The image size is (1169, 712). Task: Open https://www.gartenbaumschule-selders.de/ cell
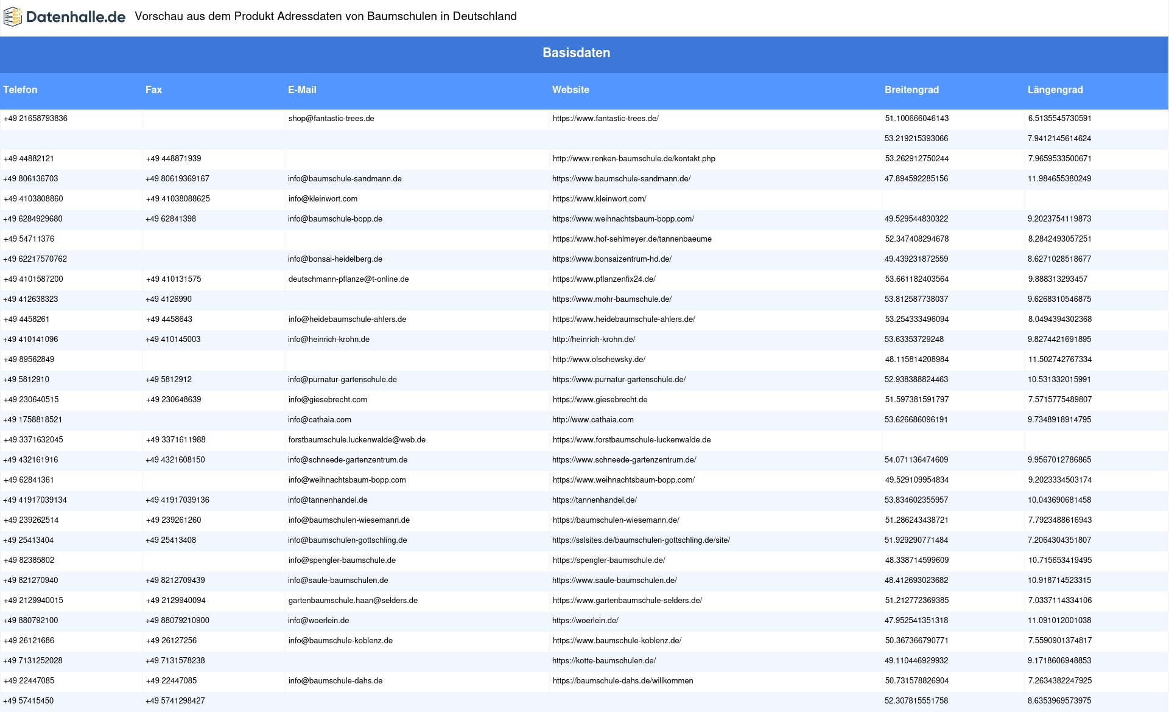tap(627, 601)
